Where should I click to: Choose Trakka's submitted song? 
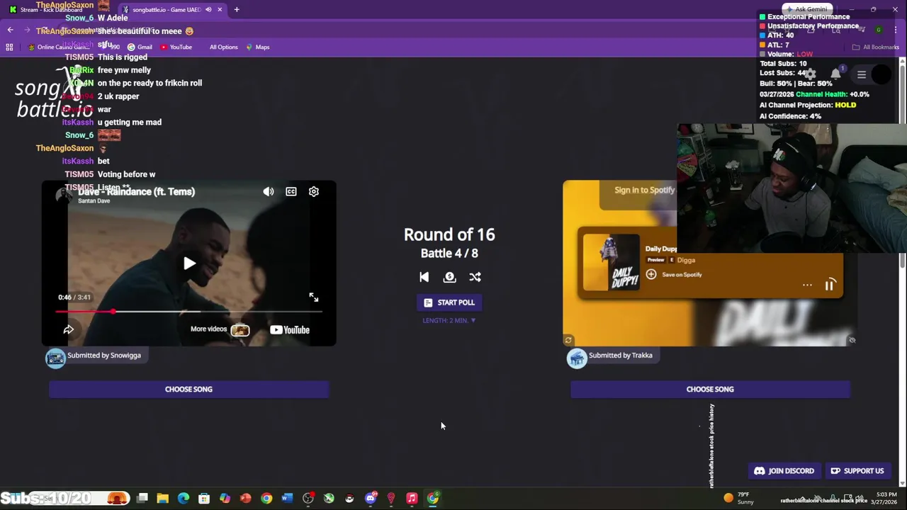click(710, 389)
